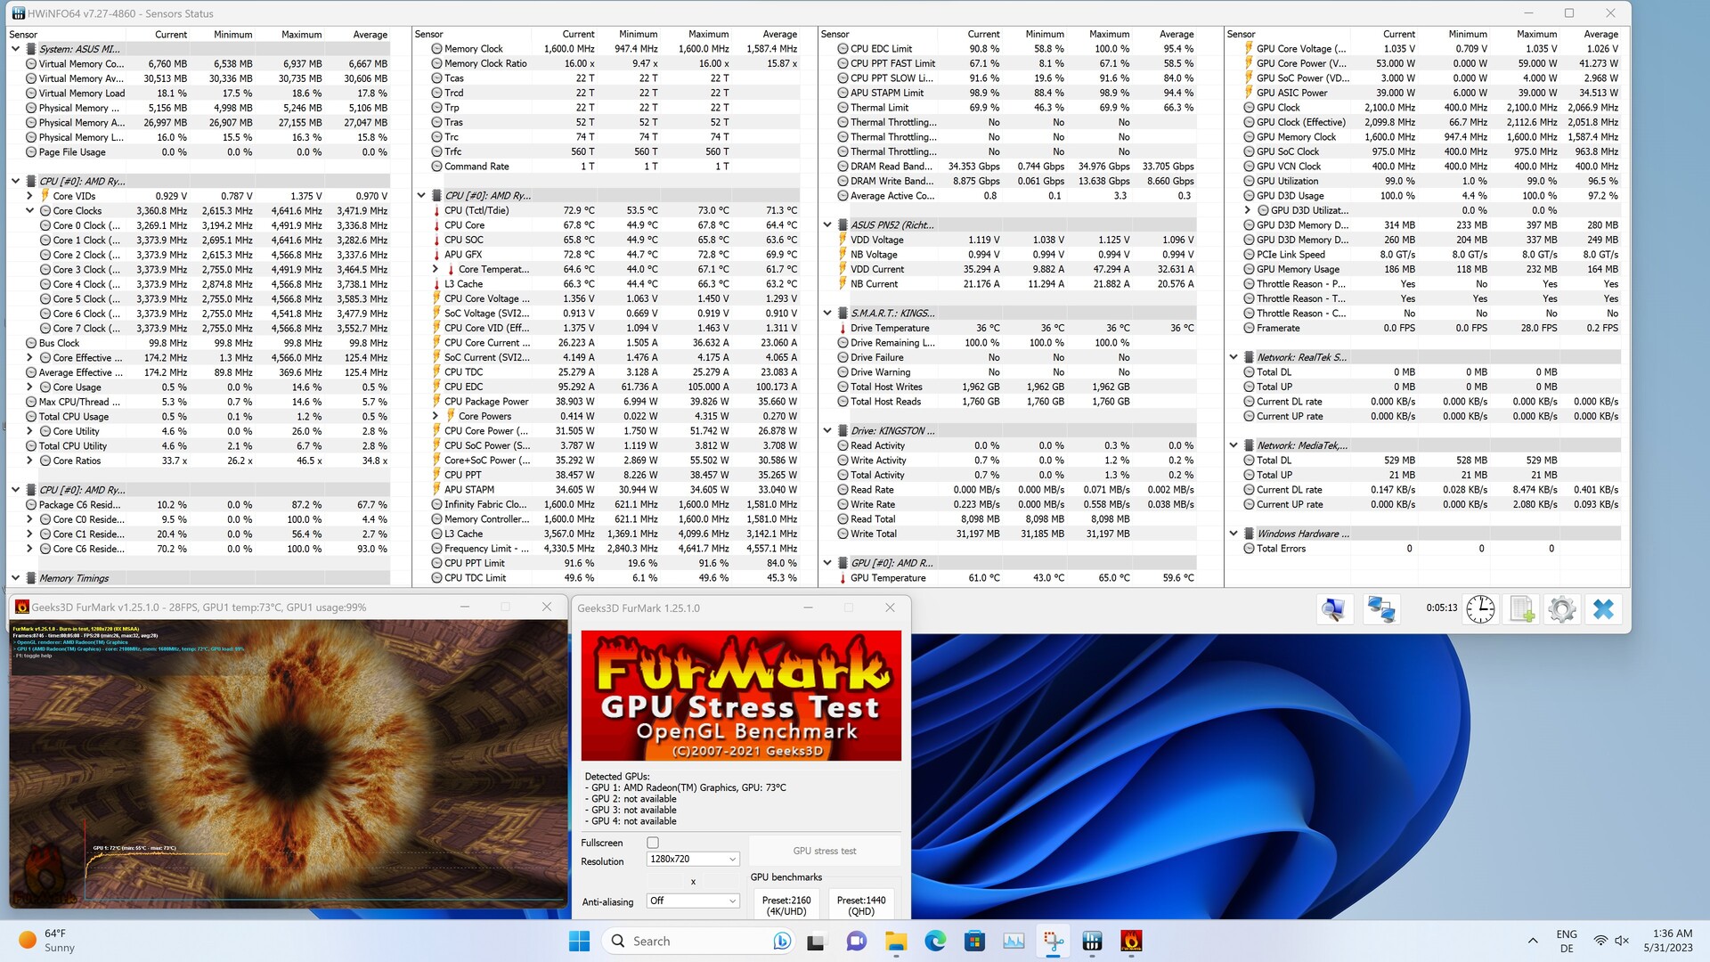Open the Windows Start menu
This screenshot has width=1710, height=962.
tap(579, 941)
